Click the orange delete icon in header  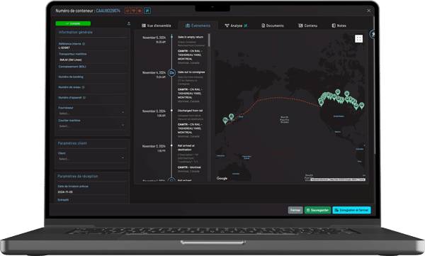(140, 11)
